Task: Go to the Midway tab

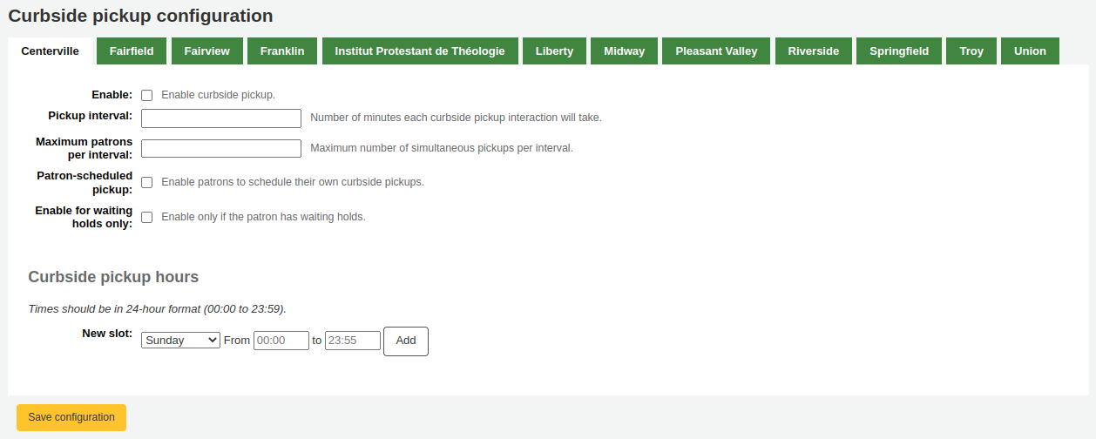Action: click(624, 51)
